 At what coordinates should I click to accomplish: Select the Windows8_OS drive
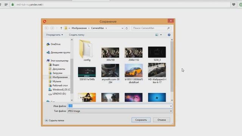click(x=59, y=90)
